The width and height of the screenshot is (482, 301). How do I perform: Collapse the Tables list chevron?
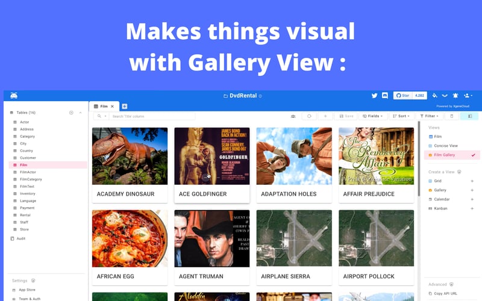[80, 113]
